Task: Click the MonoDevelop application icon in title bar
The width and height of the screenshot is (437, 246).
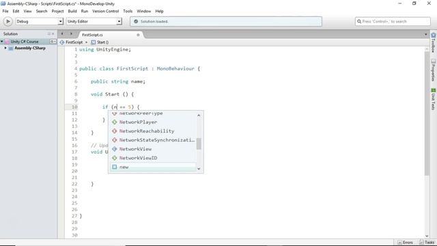Action: [x=3, y=3]
